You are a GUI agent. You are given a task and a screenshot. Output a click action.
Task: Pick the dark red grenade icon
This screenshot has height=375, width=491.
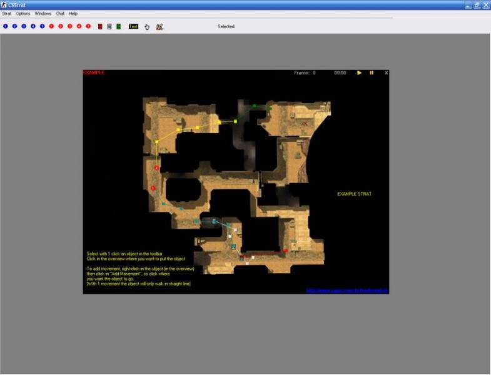click(100, 27)
